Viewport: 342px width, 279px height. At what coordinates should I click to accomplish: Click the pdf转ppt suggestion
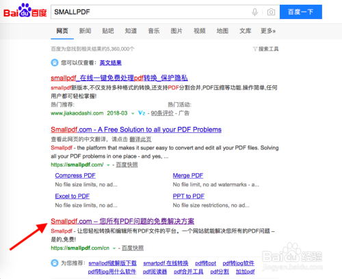tap(205, 263)
